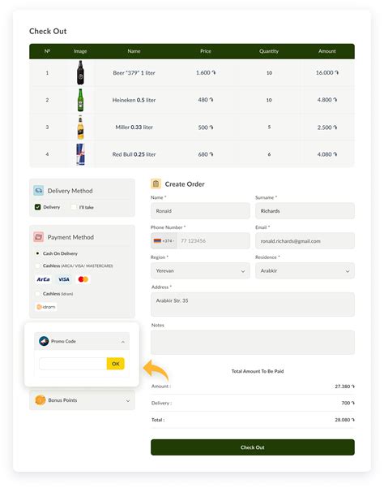Click the ArCa card logo
The width and height of the screenshot is (384, 488).
44,279
